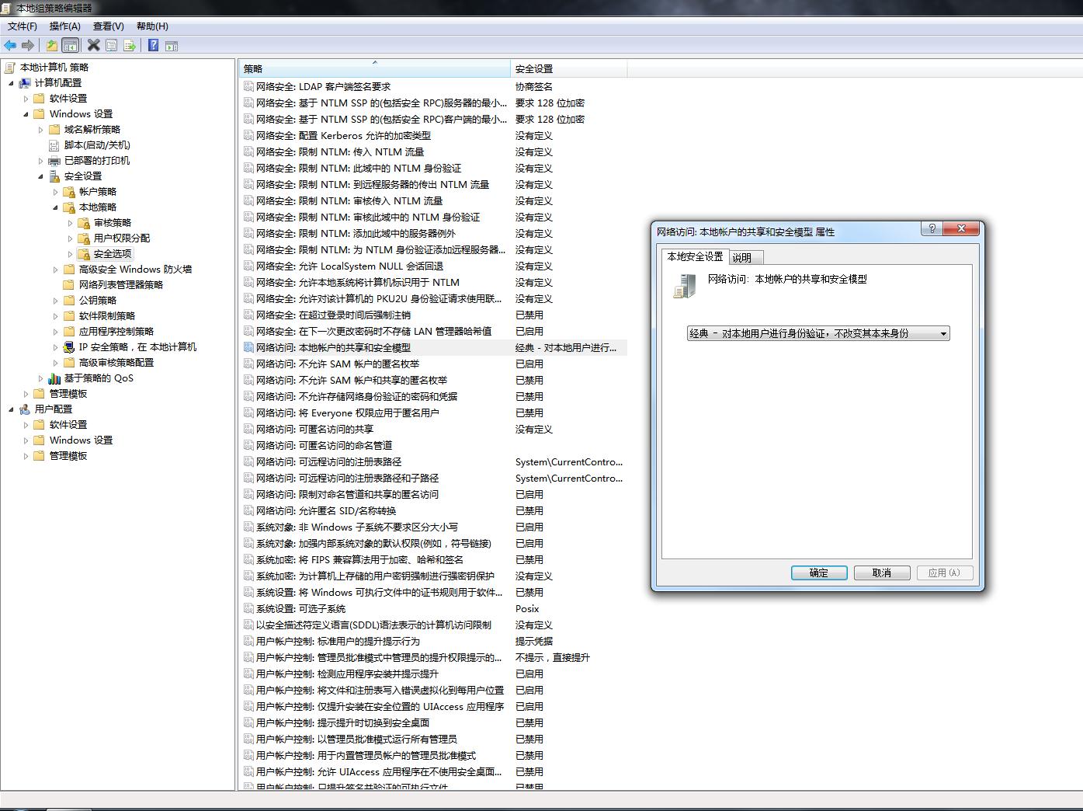Image resolution: width=1083 pixels, height=811 pixels.
Task: Open the security model dropdown in the dialog
Action: (x=818, y=333)
